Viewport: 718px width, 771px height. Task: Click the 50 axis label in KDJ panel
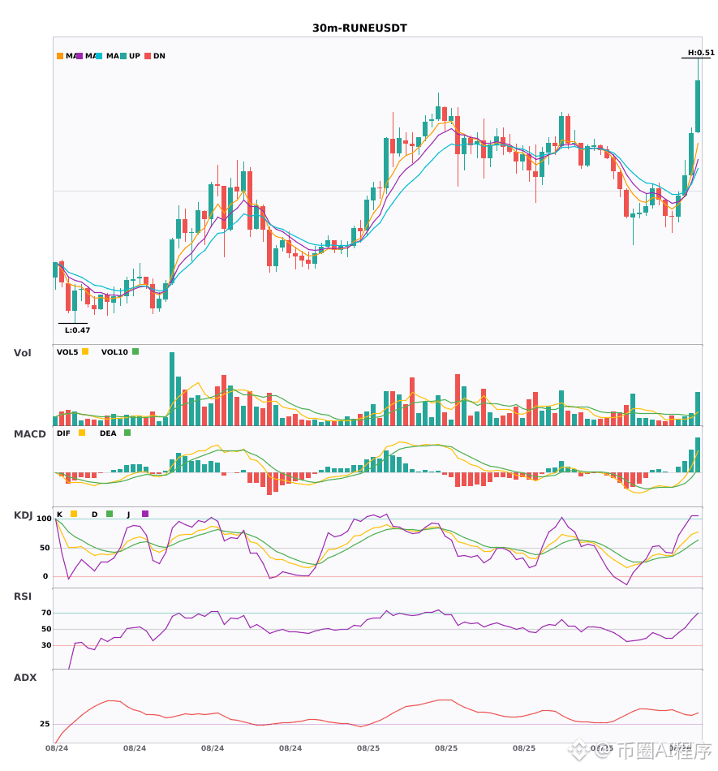coord(45,548)
